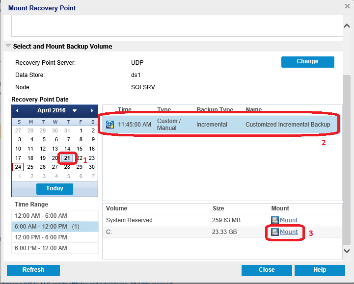
Task: Select the 6:00 AM - 12:00 PM time range
Action: tap(55, 227)
